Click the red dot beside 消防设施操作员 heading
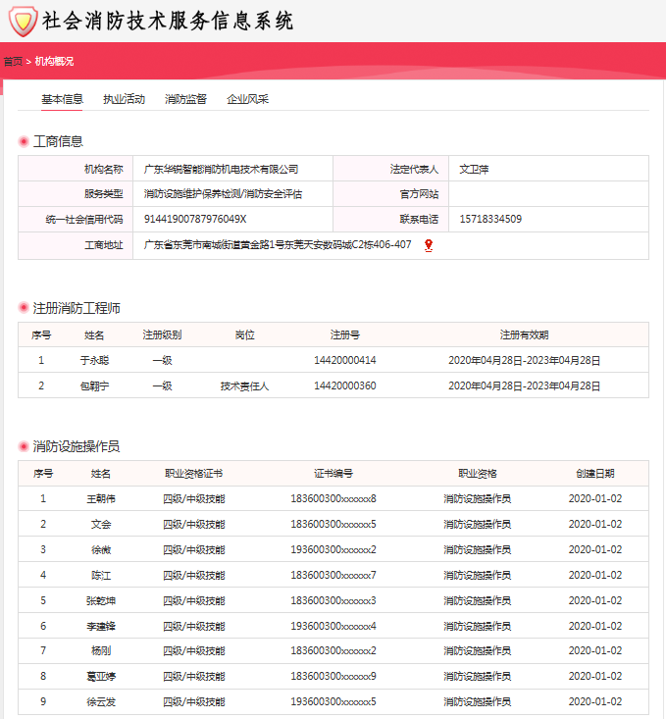This screenshot has height=719, width=666. 24,446
